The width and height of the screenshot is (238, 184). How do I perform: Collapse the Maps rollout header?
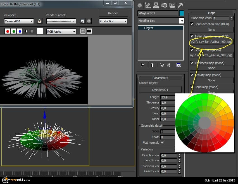[x=211, y=13]
